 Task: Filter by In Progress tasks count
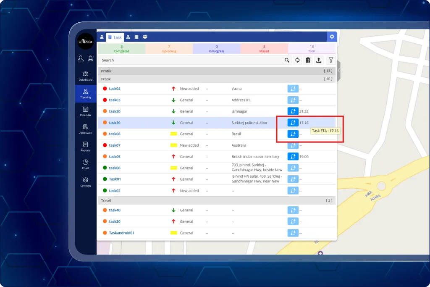(x=217, y=49)
